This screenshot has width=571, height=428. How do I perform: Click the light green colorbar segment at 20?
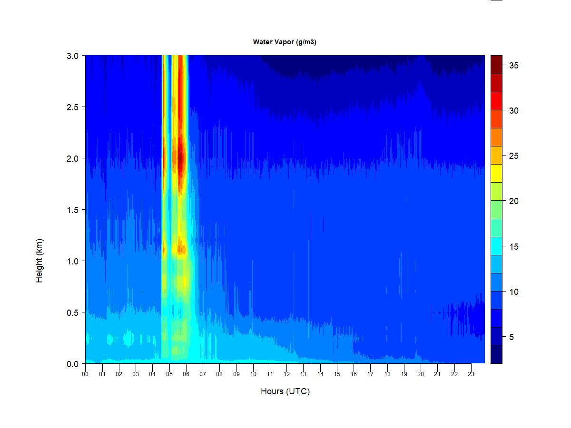click(496, 210)
